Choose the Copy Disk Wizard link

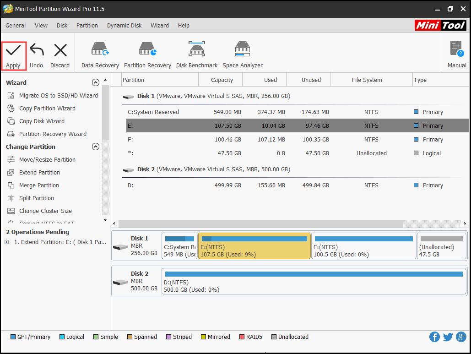coord(42,121)
